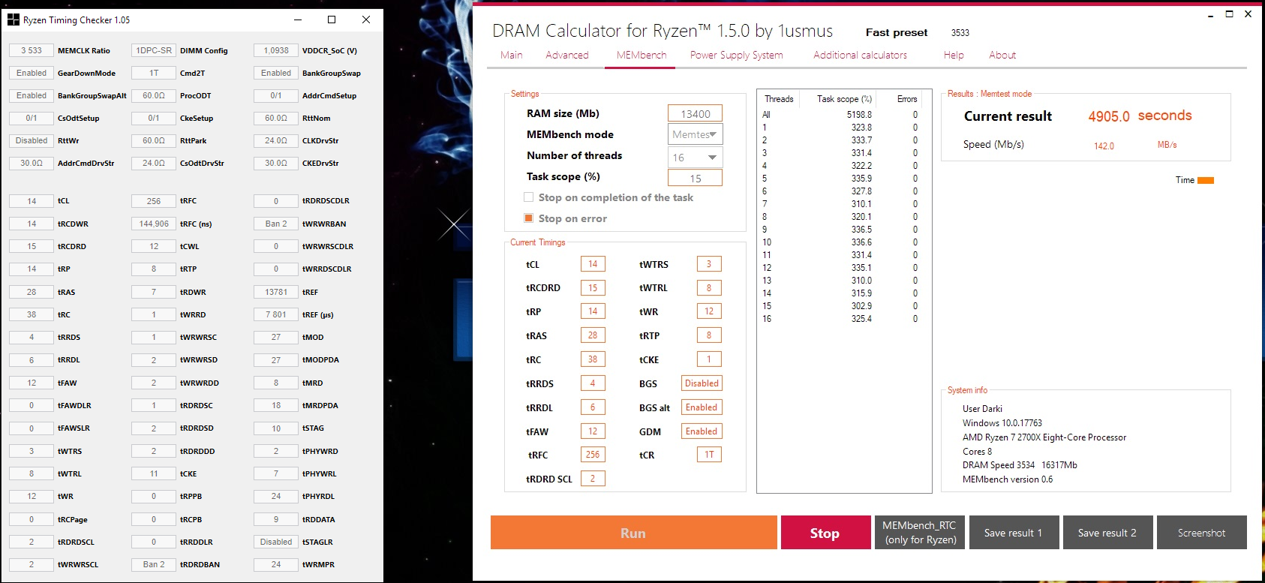Maximize the Ryzen Timing Checker window
Viewport: 1265px width, 583px height.
pos(332,20)
